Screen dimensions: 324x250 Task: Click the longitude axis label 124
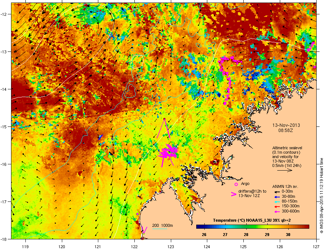pyautogui.click(x=207, y=246)
